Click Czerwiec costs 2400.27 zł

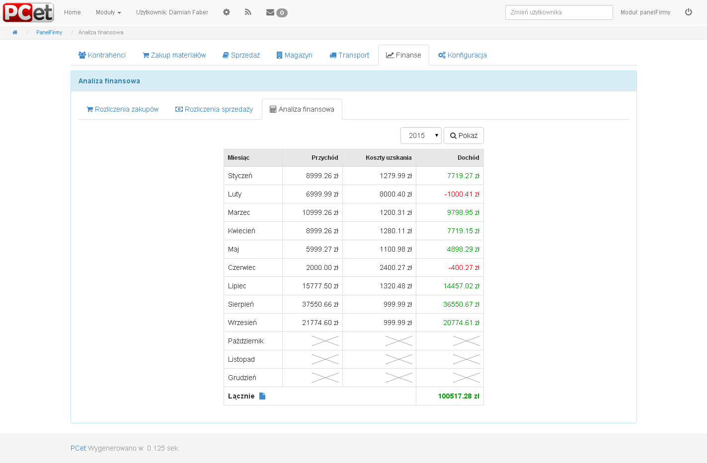click(x=396, y=267)
